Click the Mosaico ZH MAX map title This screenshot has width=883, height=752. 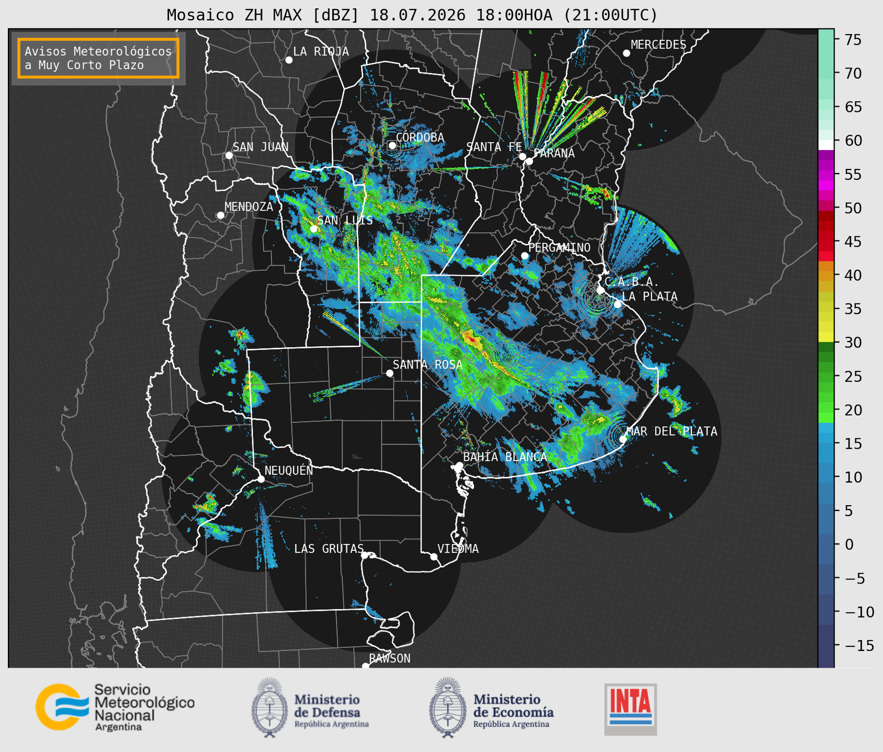[x=412, y=15]
